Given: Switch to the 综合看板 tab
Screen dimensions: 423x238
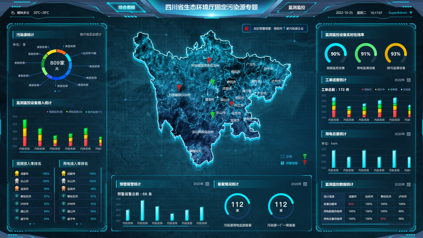Looking at the screenshot, I should (x=126, y=8).
